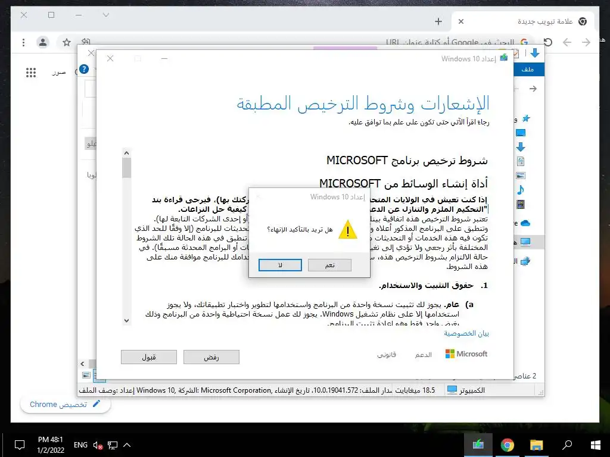The height and width of the screenshot is (457, 610).
Task: Bookmark page with the star icon
Action: coord(67,42)
